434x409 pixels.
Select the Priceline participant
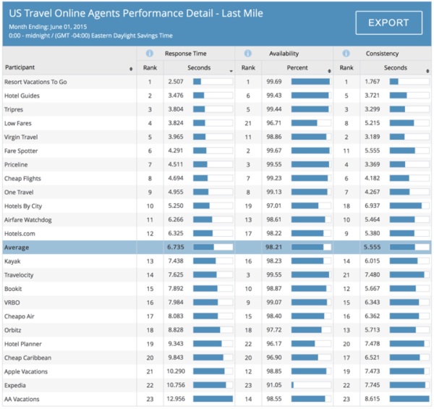tap(16, 165)
